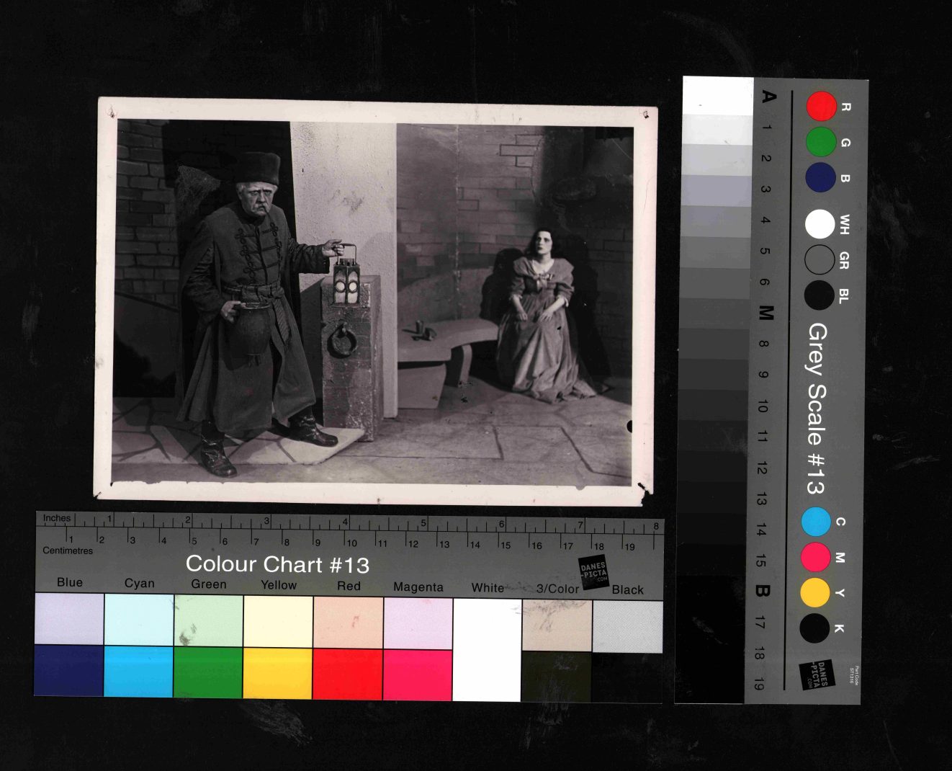Click the green circle labeled G
Screen dimensions: 952x771
point(821,142)
